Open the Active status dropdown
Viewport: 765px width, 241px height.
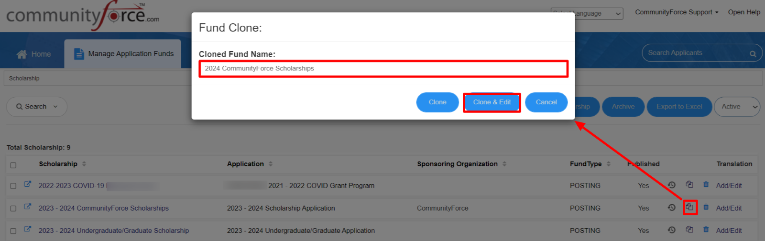tap(737, 107)
